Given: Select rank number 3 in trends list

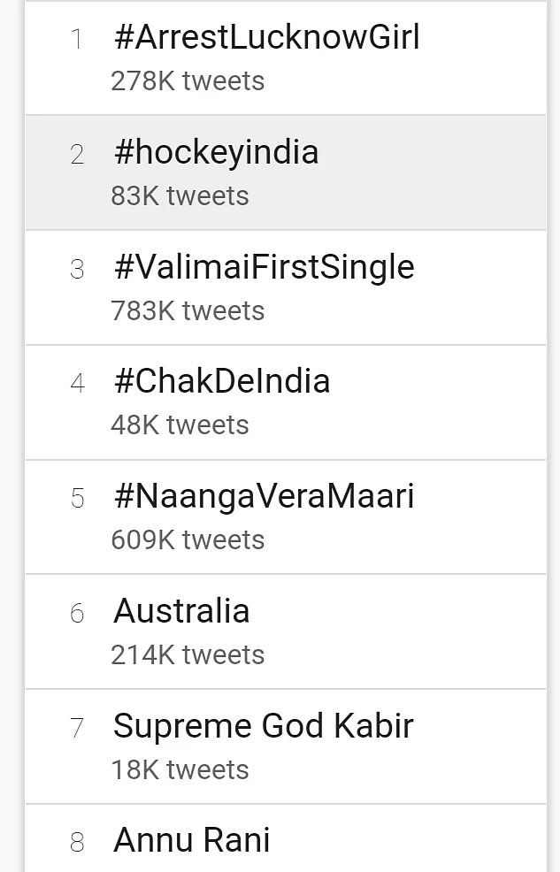Looking at the screenshot, I should point(77,270).
